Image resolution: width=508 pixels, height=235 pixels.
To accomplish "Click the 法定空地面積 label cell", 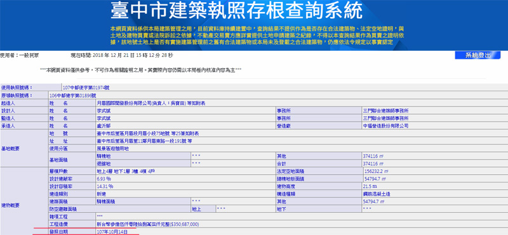I will pyautogui.click(x=319, y=171).
